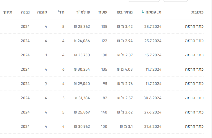Select the 2.76 מ' ₪ price cell

pyautogui.click(x=125, y=84)
